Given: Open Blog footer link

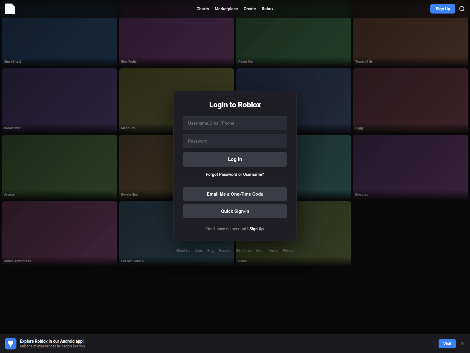Looking at the screenshot, I should pos(211,251).
